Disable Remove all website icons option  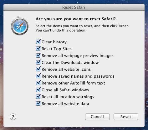pos(38,69)
